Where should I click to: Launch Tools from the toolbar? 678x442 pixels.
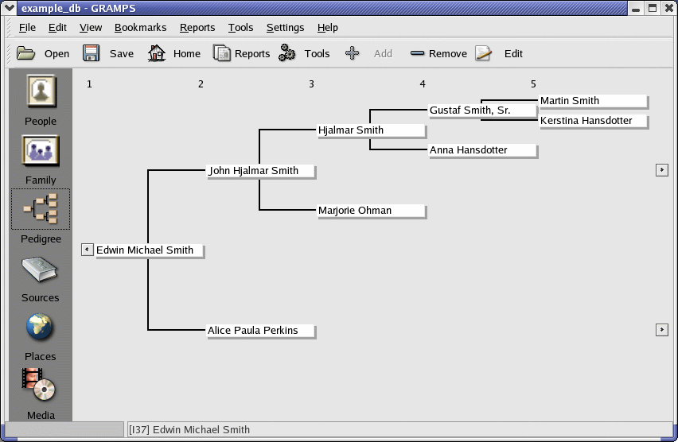click(x=304, y=53)
